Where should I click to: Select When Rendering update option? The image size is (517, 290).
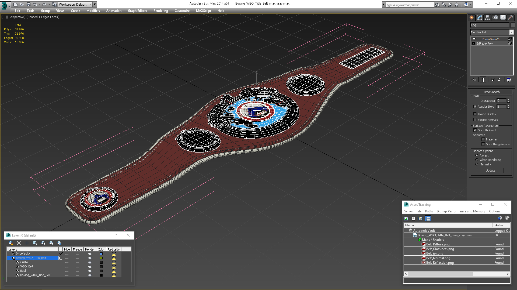coord(477,160)
